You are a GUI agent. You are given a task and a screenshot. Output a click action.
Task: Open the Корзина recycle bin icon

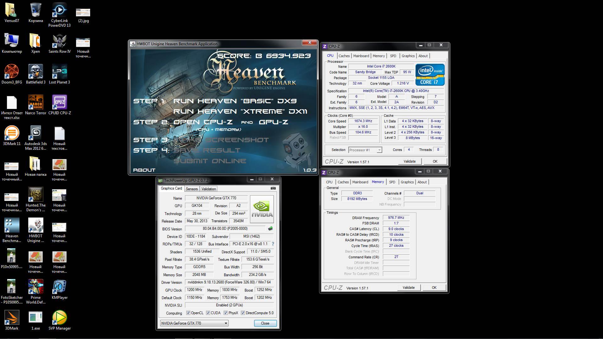click(35, 13)
